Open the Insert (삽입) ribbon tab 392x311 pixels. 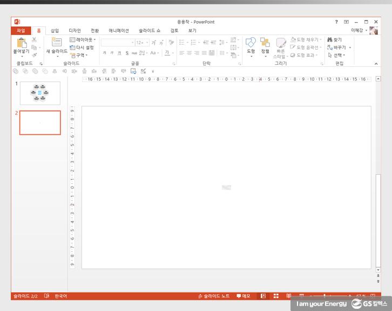(55, 31)
